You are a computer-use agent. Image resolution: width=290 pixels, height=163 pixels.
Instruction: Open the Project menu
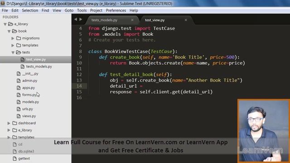click(96, 10)
